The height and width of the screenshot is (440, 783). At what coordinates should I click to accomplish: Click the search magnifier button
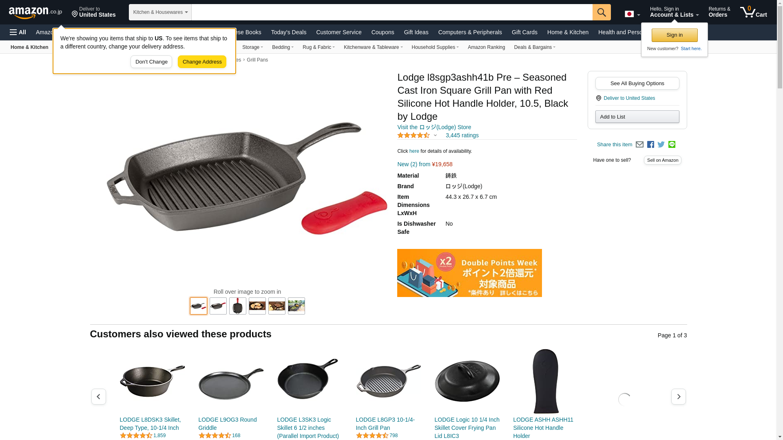tap(602, 12)
